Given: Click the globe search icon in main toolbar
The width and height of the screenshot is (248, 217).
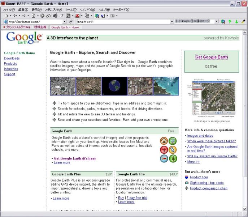Looking at the screenshot, I should 97,16.
